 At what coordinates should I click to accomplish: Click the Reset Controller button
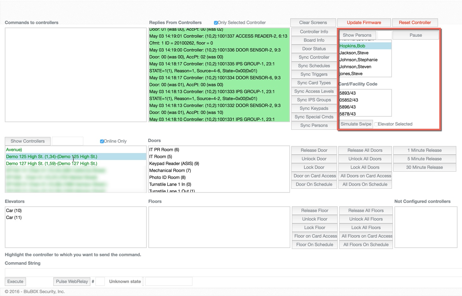click(x=415, y=23)
